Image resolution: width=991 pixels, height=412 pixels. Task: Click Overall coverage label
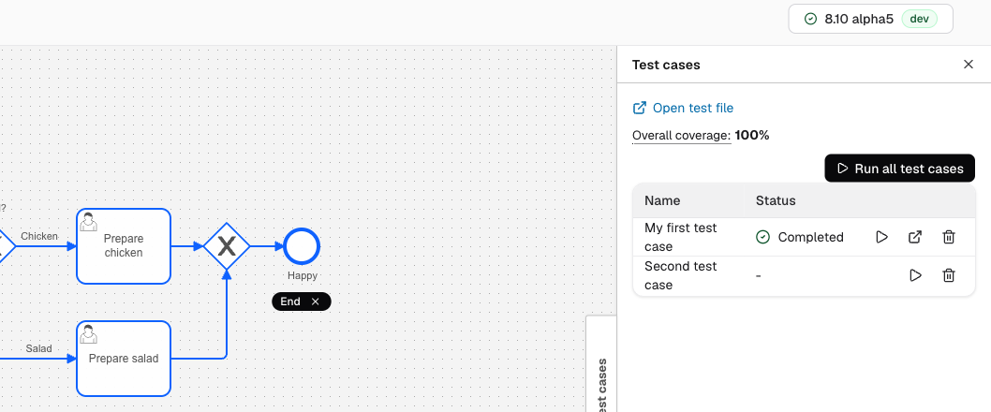681,135
